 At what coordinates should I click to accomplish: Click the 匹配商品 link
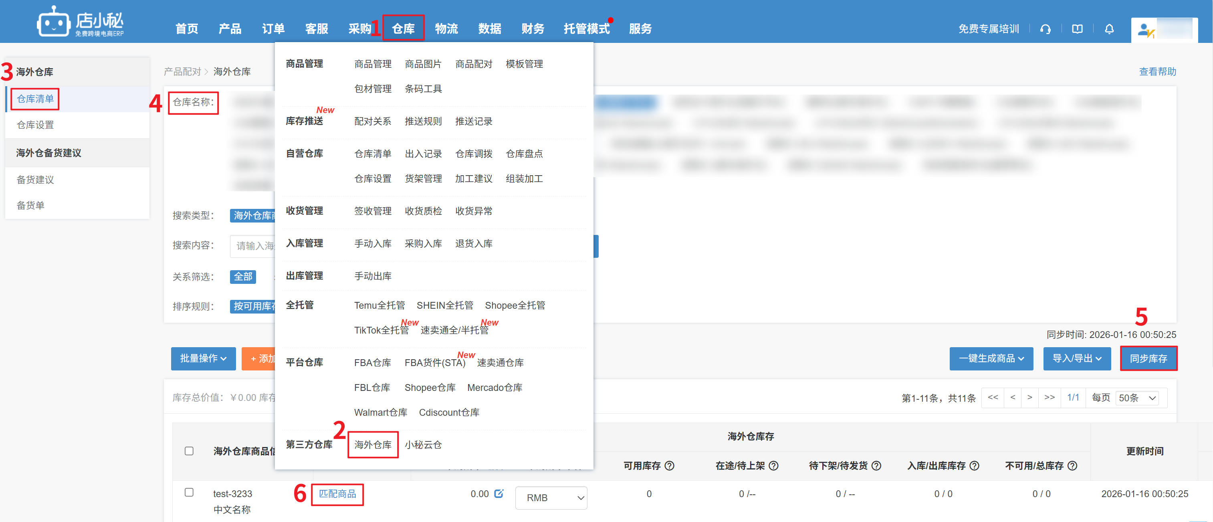coord(337,494)
